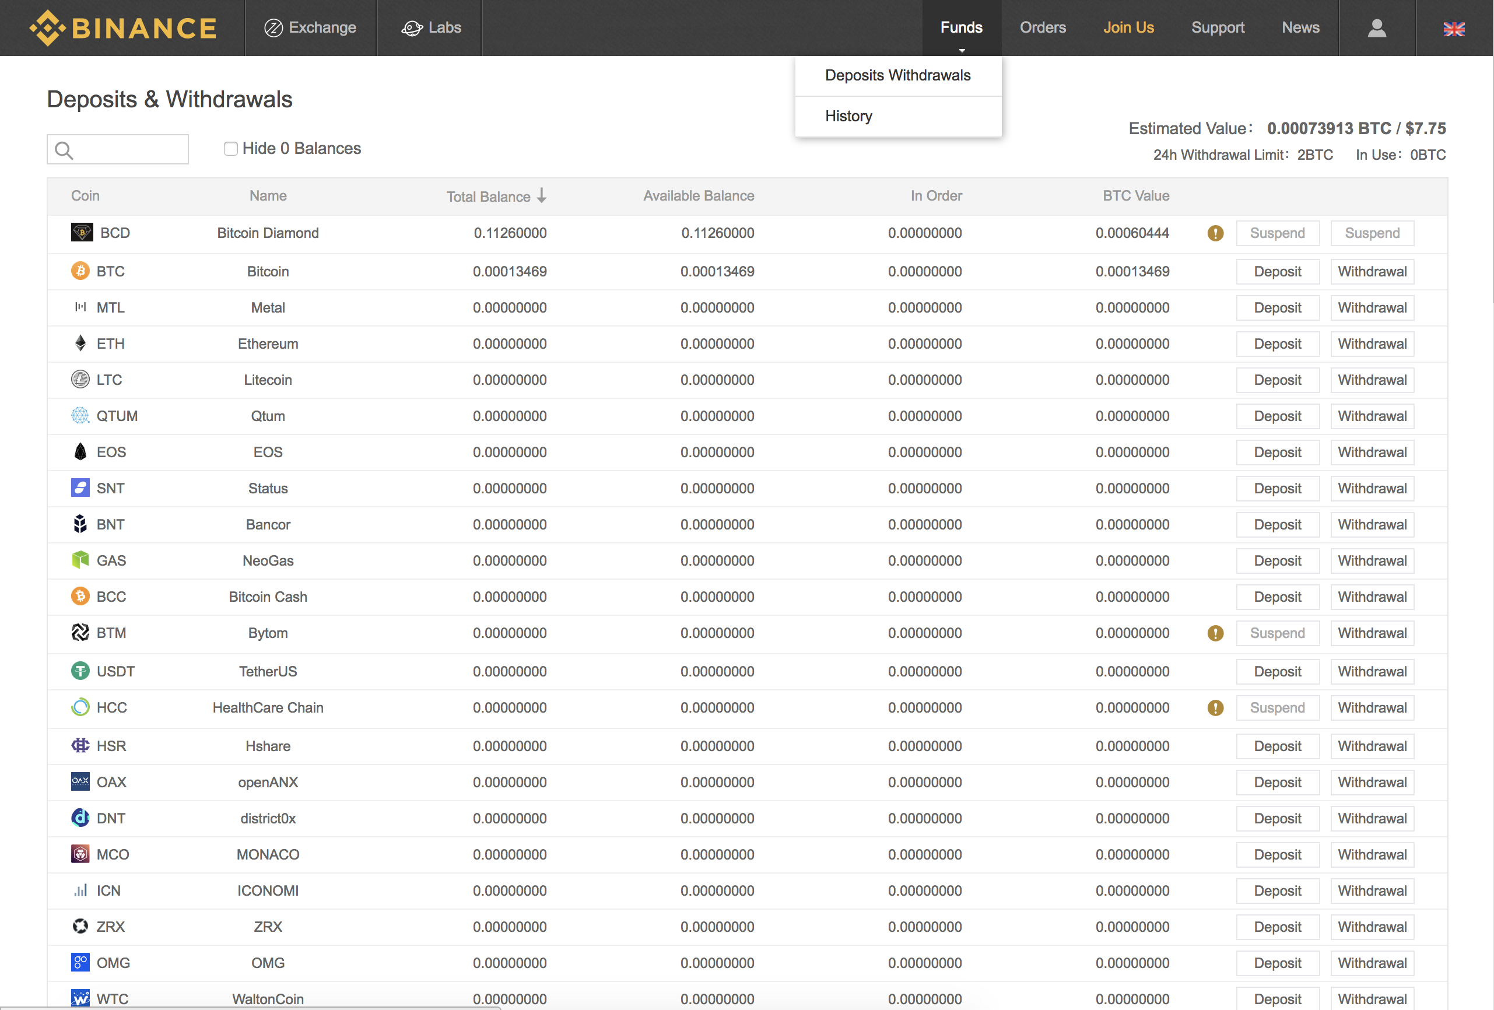Click Withdrawal for Bytom BTM
Screen dimensions: 1494x1010
click(1372, 633)
